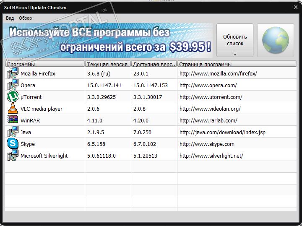Sort by the Текущая версия column header
The image size is (302, 226).
108,64
